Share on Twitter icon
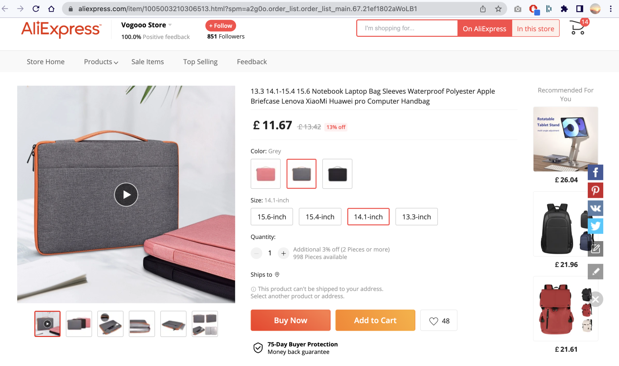Screen dimensions: 619x366 tap(595, 226)
